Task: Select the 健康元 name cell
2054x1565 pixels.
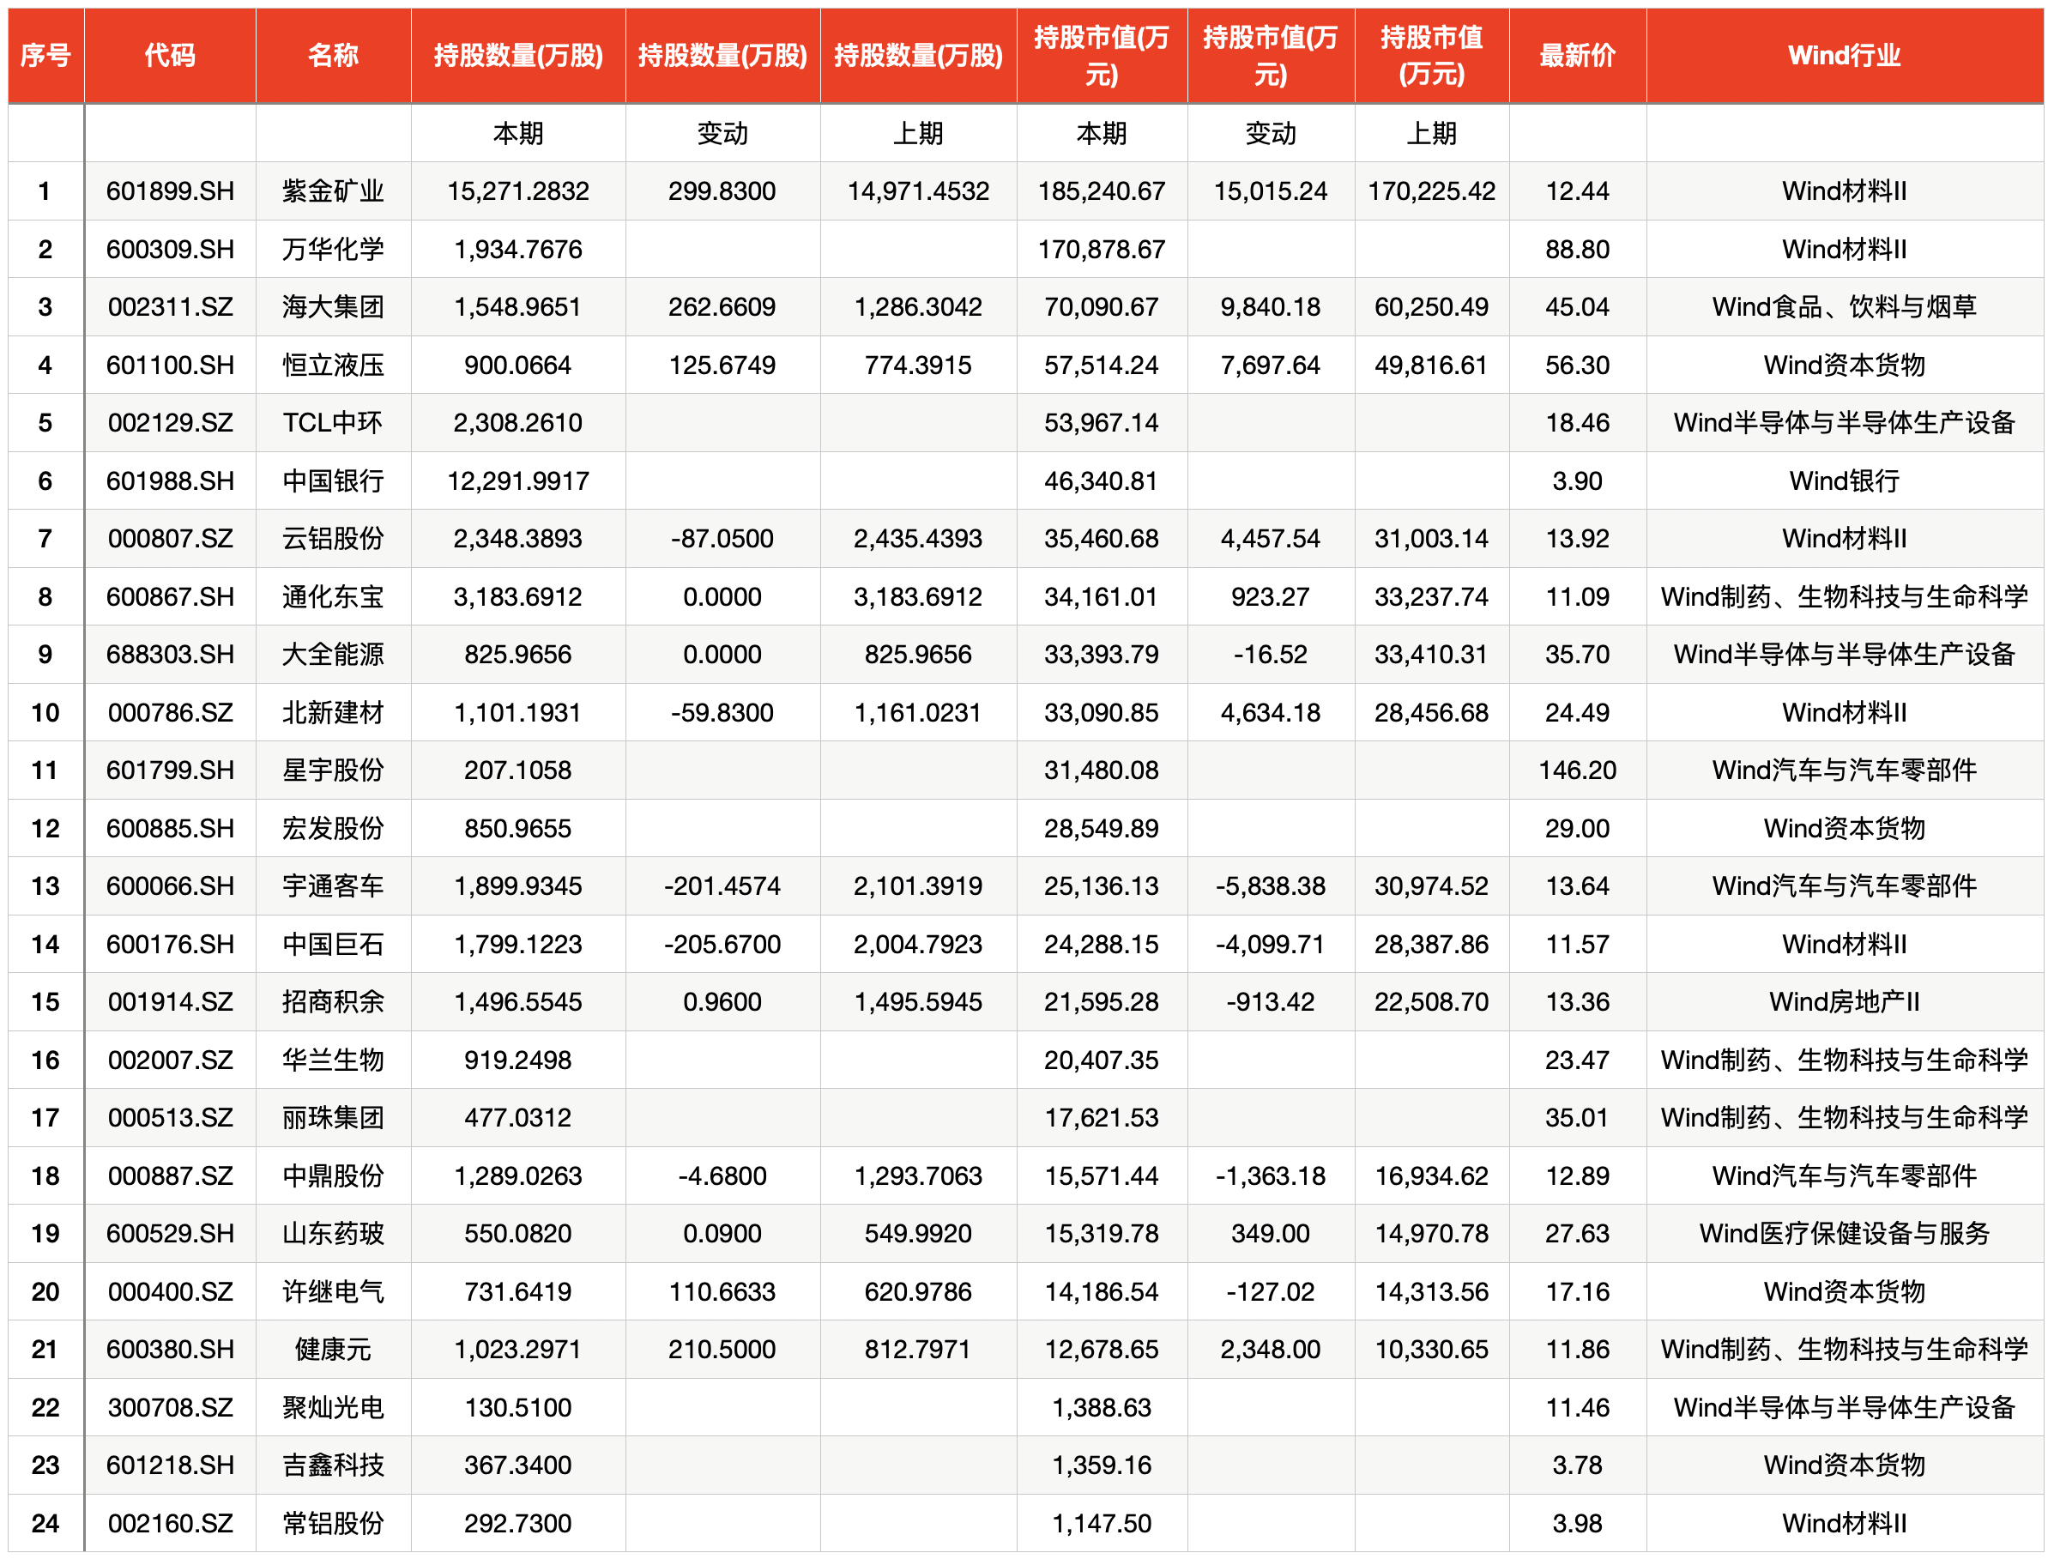Action: (334, 1350)
